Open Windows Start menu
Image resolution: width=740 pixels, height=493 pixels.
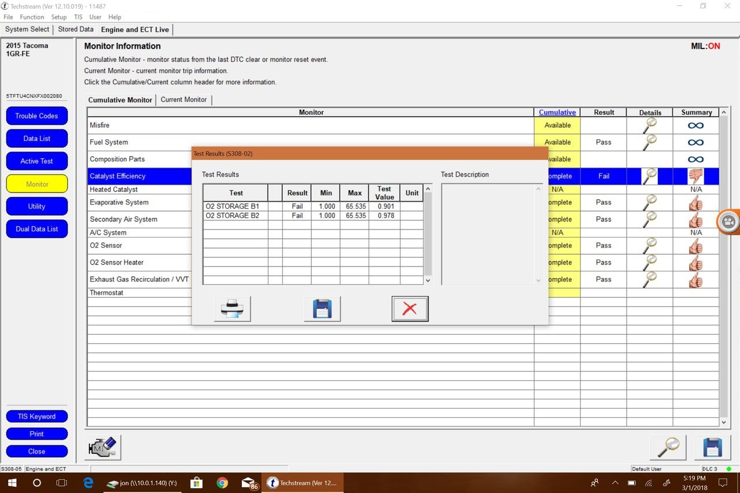pyautogui.click(x=12, y=483)
